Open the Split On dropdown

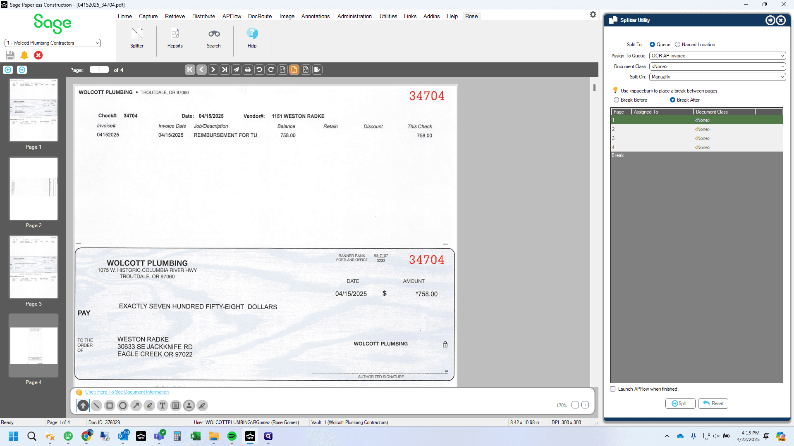[717, 77]
